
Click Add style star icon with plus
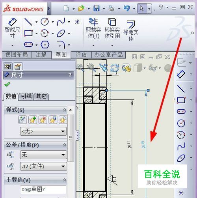pos(33,120)
